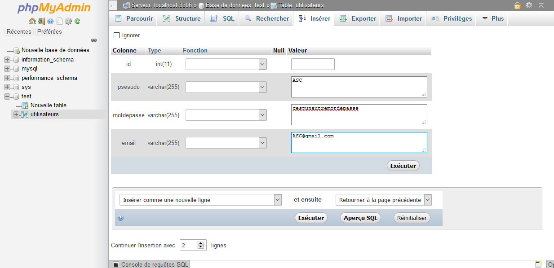
Task: Open page settings gear at top right
Action: [x=529, y=5]
